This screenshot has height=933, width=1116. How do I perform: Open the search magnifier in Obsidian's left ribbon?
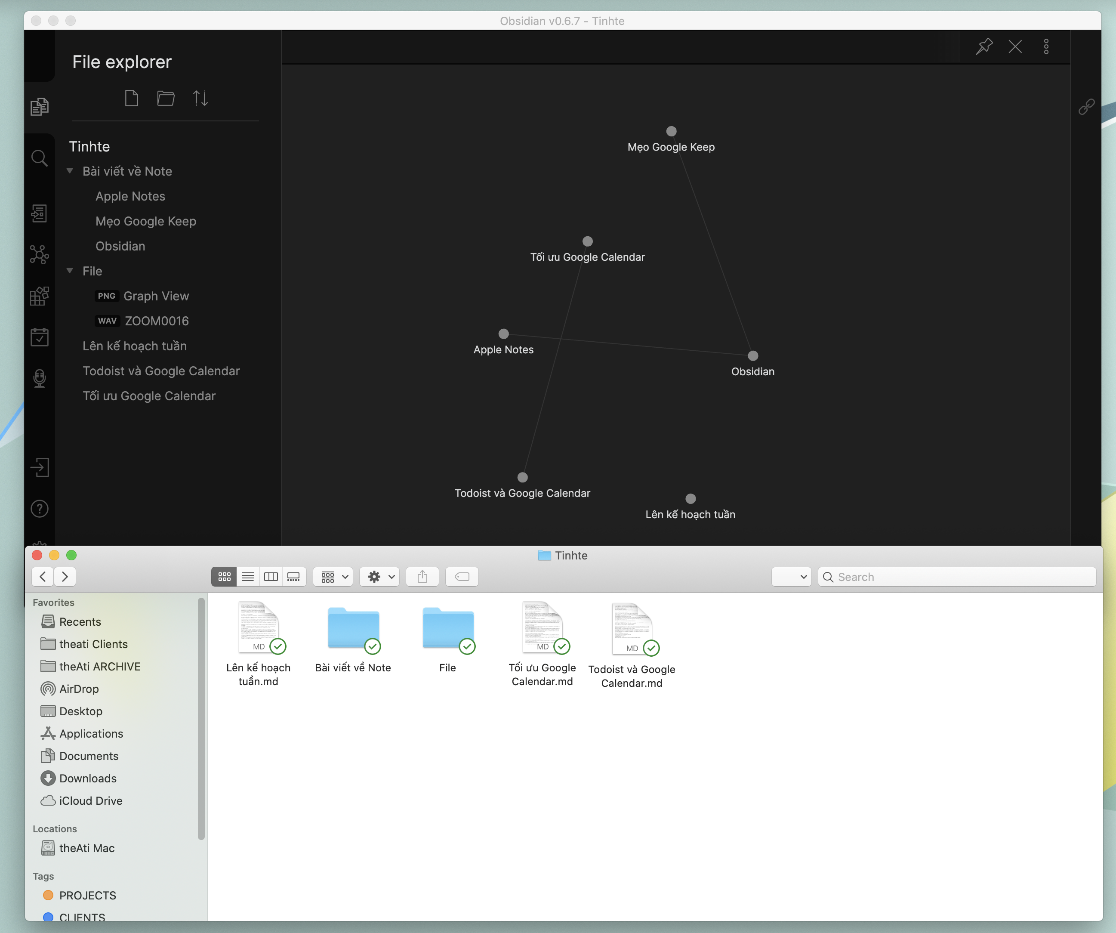[39, 158]
